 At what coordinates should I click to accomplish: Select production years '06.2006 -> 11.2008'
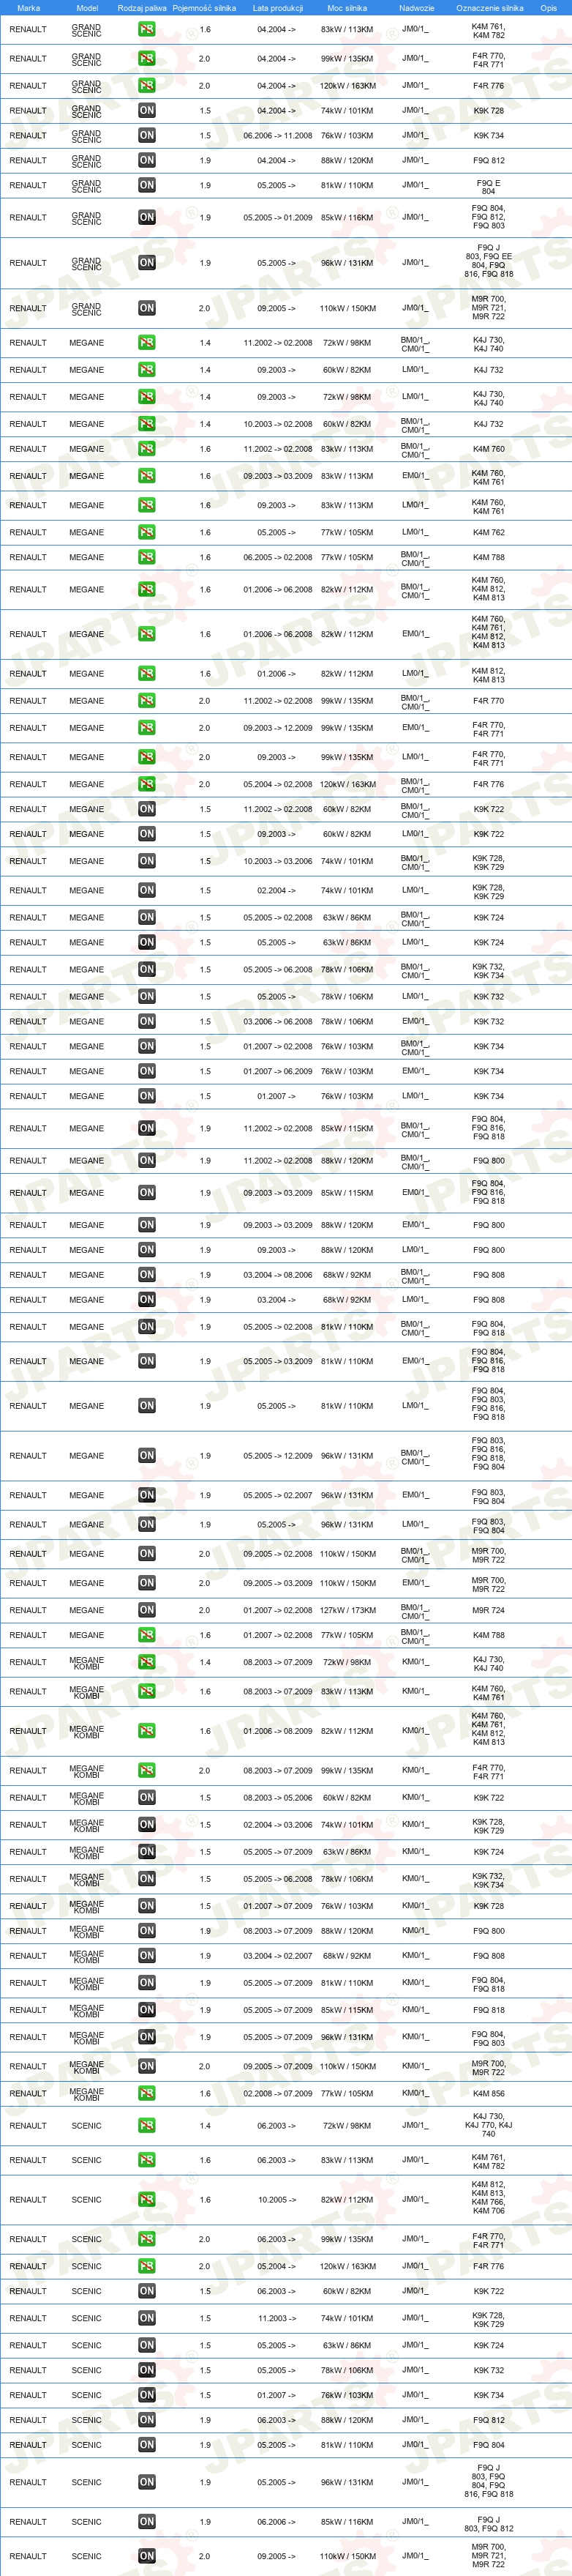pyautogui.click(x=277, y=136)
